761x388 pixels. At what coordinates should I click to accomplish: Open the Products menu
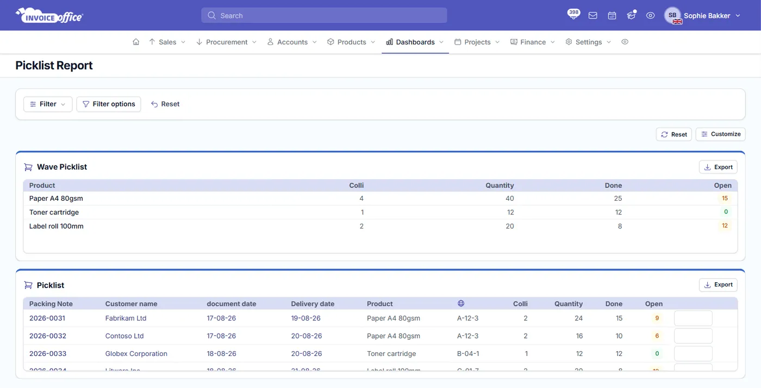pyautogui.click(x=351, y=42)
